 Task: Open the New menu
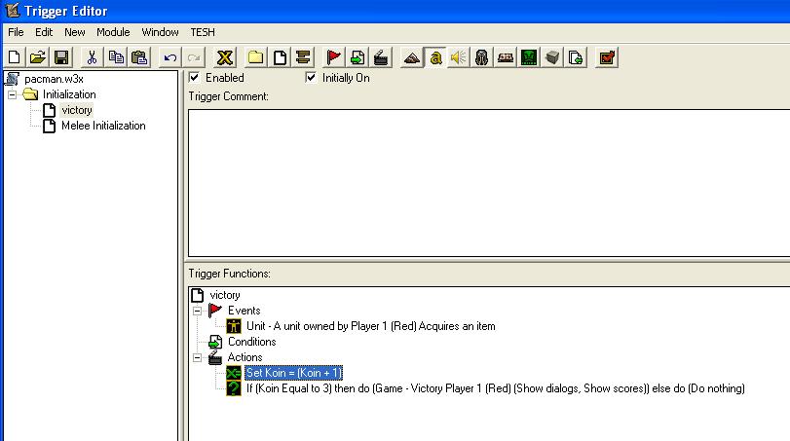(75, 32)
